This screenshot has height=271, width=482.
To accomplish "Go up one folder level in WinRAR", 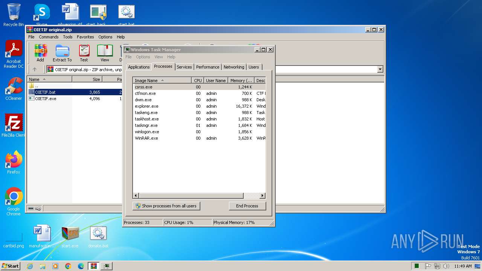I will 35,69.
